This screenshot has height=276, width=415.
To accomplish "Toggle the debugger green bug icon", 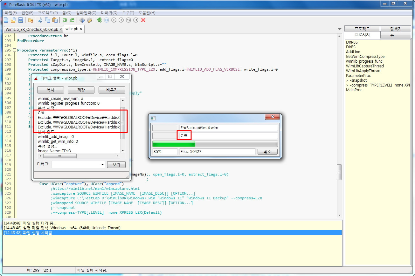I will coord(100,20).
